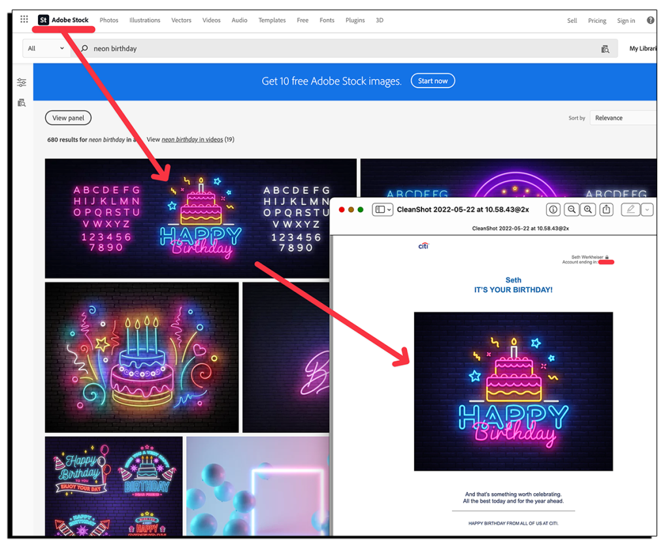Viewport: 669px width, 546px height.
Task: Open the Sort by Relevance dropdown
Action: (x=624, y=118)
